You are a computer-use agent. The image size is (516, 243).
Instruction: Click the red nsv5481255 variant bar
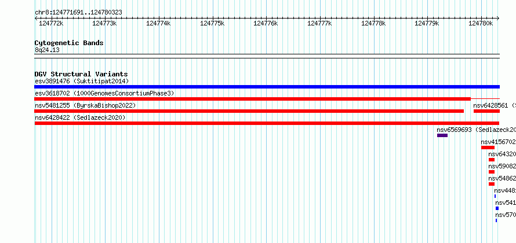(249, 111)
